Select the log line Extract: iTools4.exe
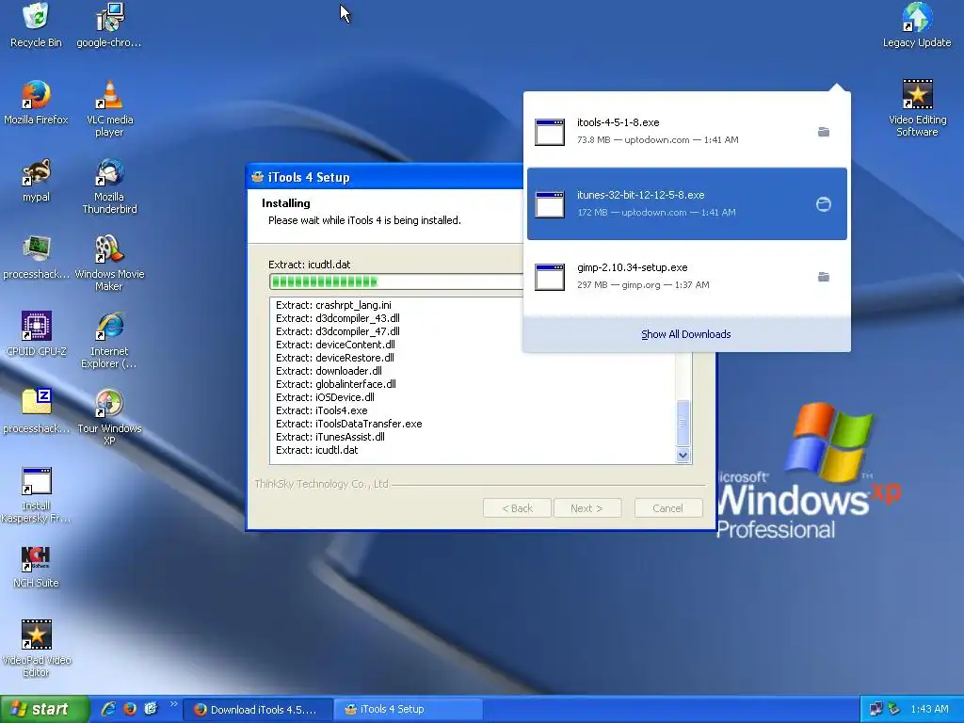 (x=322, y=410)
